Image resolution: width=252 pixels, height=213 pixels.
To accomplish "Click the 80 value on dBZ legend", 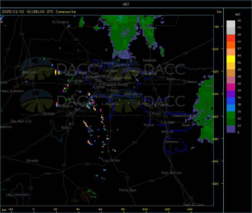I will pos(239,20).
